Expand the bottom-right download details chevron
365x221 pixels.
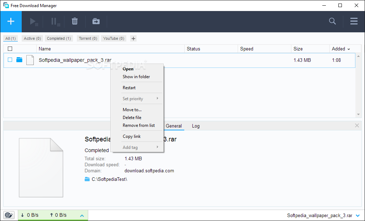pos(358,215)
